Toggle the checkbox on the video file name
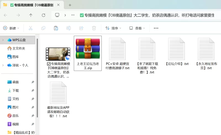 pos(49,64)
